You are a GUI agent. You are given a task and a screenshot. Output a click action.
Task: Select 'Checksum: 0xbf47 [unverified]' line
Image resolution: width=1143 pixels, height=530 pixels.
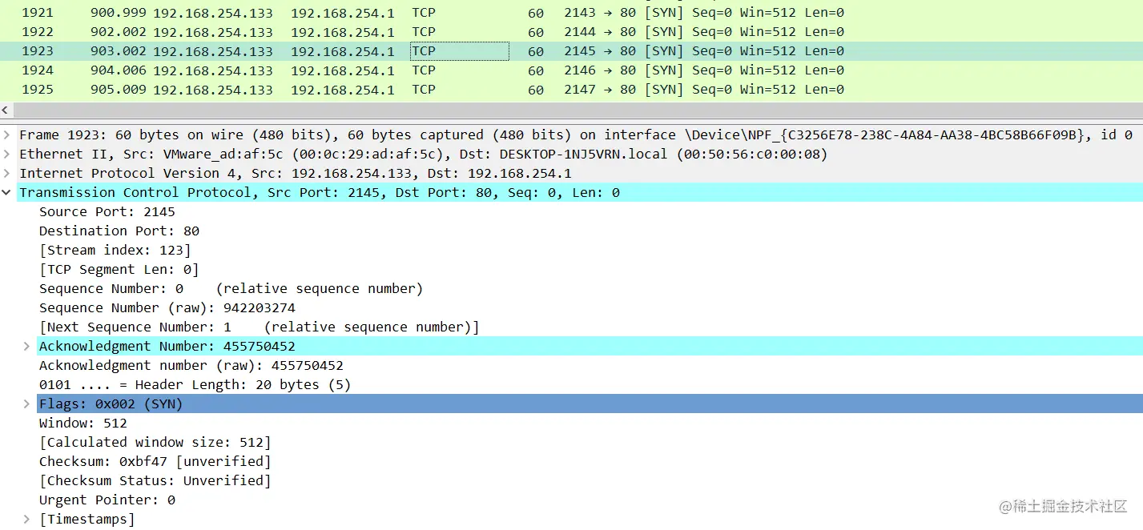(155, 461)
